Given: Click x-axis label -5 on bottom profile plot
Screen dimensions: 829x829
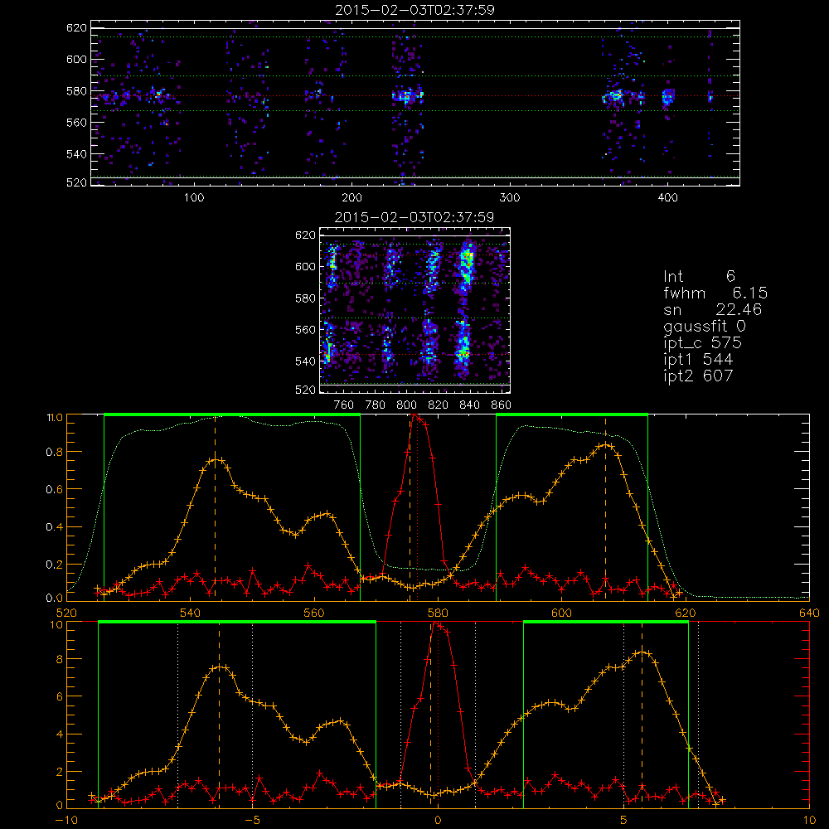Looking at the screenshot, I should (x=252, y=821).
